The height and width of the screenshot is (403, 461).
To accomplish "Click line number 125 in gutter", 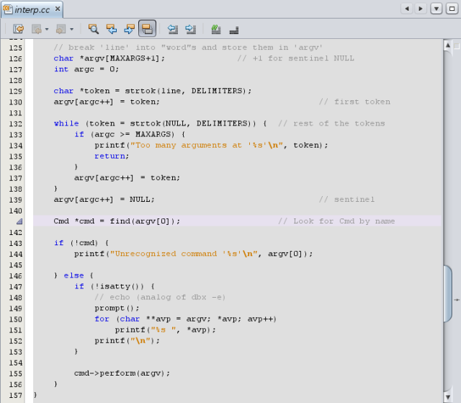I will coord(15,48).
